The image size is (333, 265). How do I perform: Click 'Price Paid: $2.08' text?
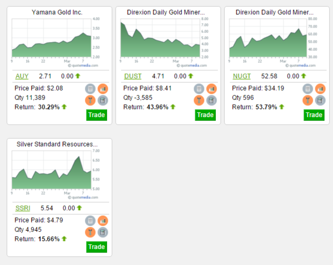pyautogui.click(x=39, y=88)
